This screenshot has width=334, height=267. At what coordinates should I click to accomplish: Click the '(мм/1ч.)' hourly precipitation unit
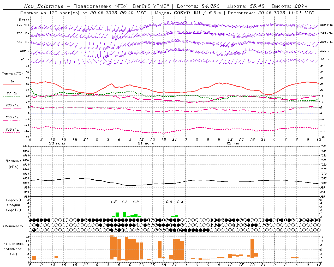tap(13, 210)
